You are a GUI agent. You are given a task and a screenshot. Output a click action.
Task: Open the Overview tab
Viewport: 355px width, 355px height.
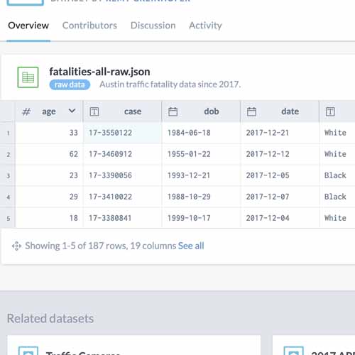click(28, 26)
